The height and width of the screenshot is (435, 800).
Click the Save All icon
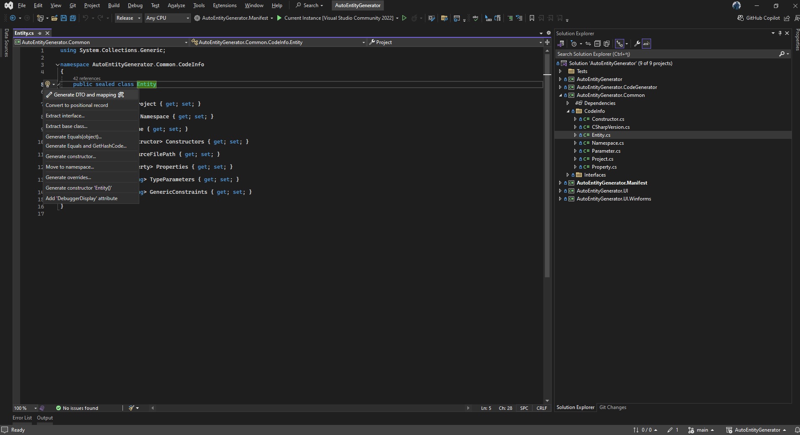pyautogui.click(x=73, y=18)
